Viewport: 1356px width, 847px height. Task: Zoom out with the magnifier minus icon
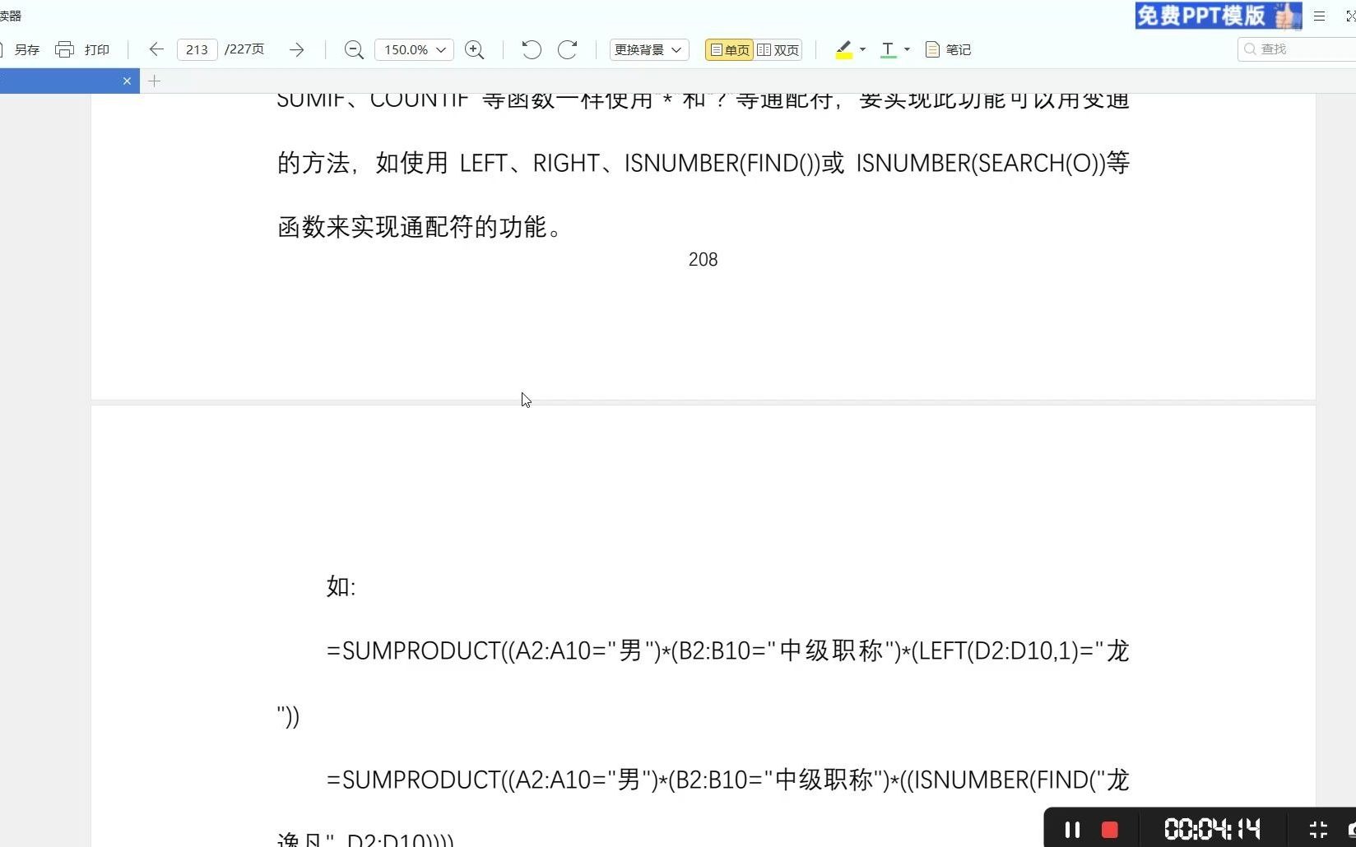pos(353,49)
